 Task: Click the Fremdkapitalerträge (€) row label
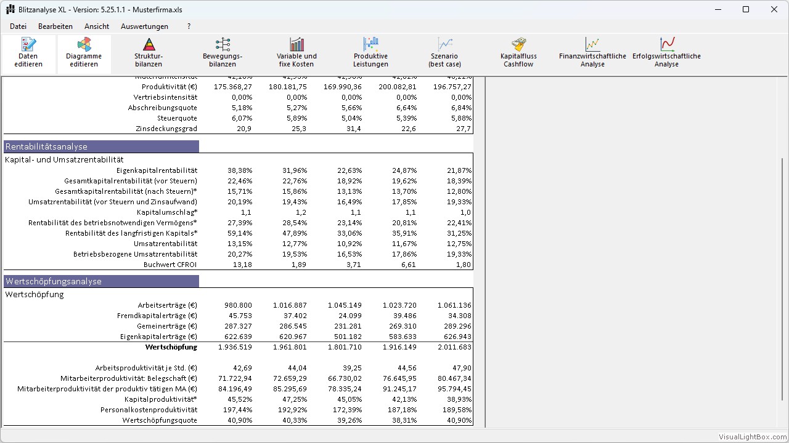pyautogui.click(x=157, y=316)
